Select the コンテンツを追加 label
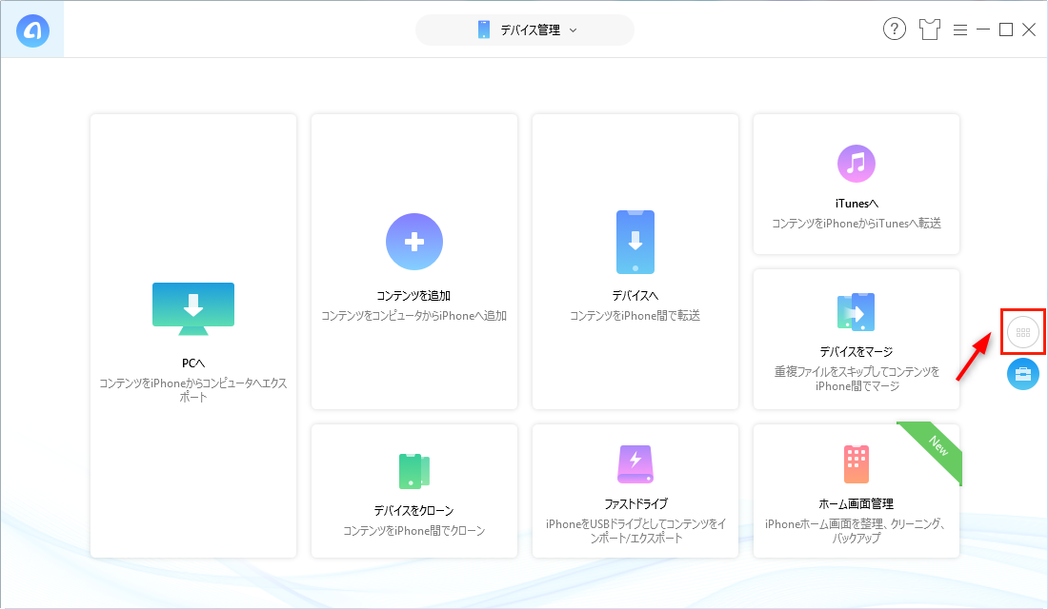The width and height of the screenshot is (1048, 609). click(x=413, y=296)
